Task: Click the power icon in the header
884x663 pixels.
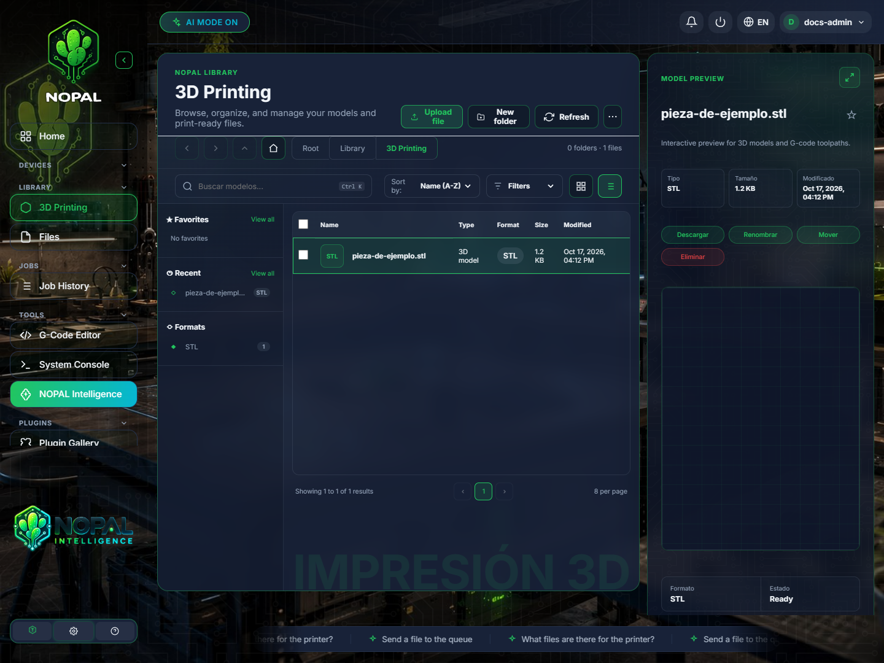Action: tap(720, 22)
